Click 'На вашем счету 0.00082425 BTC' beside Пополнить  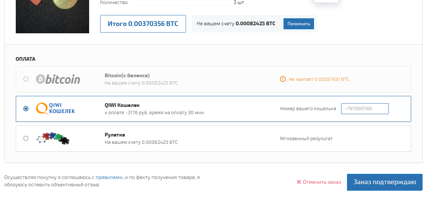236,23
